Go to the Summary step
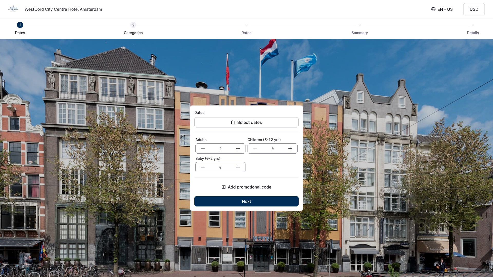Screen dimensions: 493x277 point(359,29)
